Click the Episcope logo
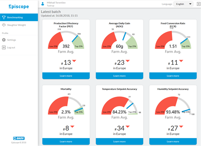Viewport: 201px width, 146px height. pos(18,7)
